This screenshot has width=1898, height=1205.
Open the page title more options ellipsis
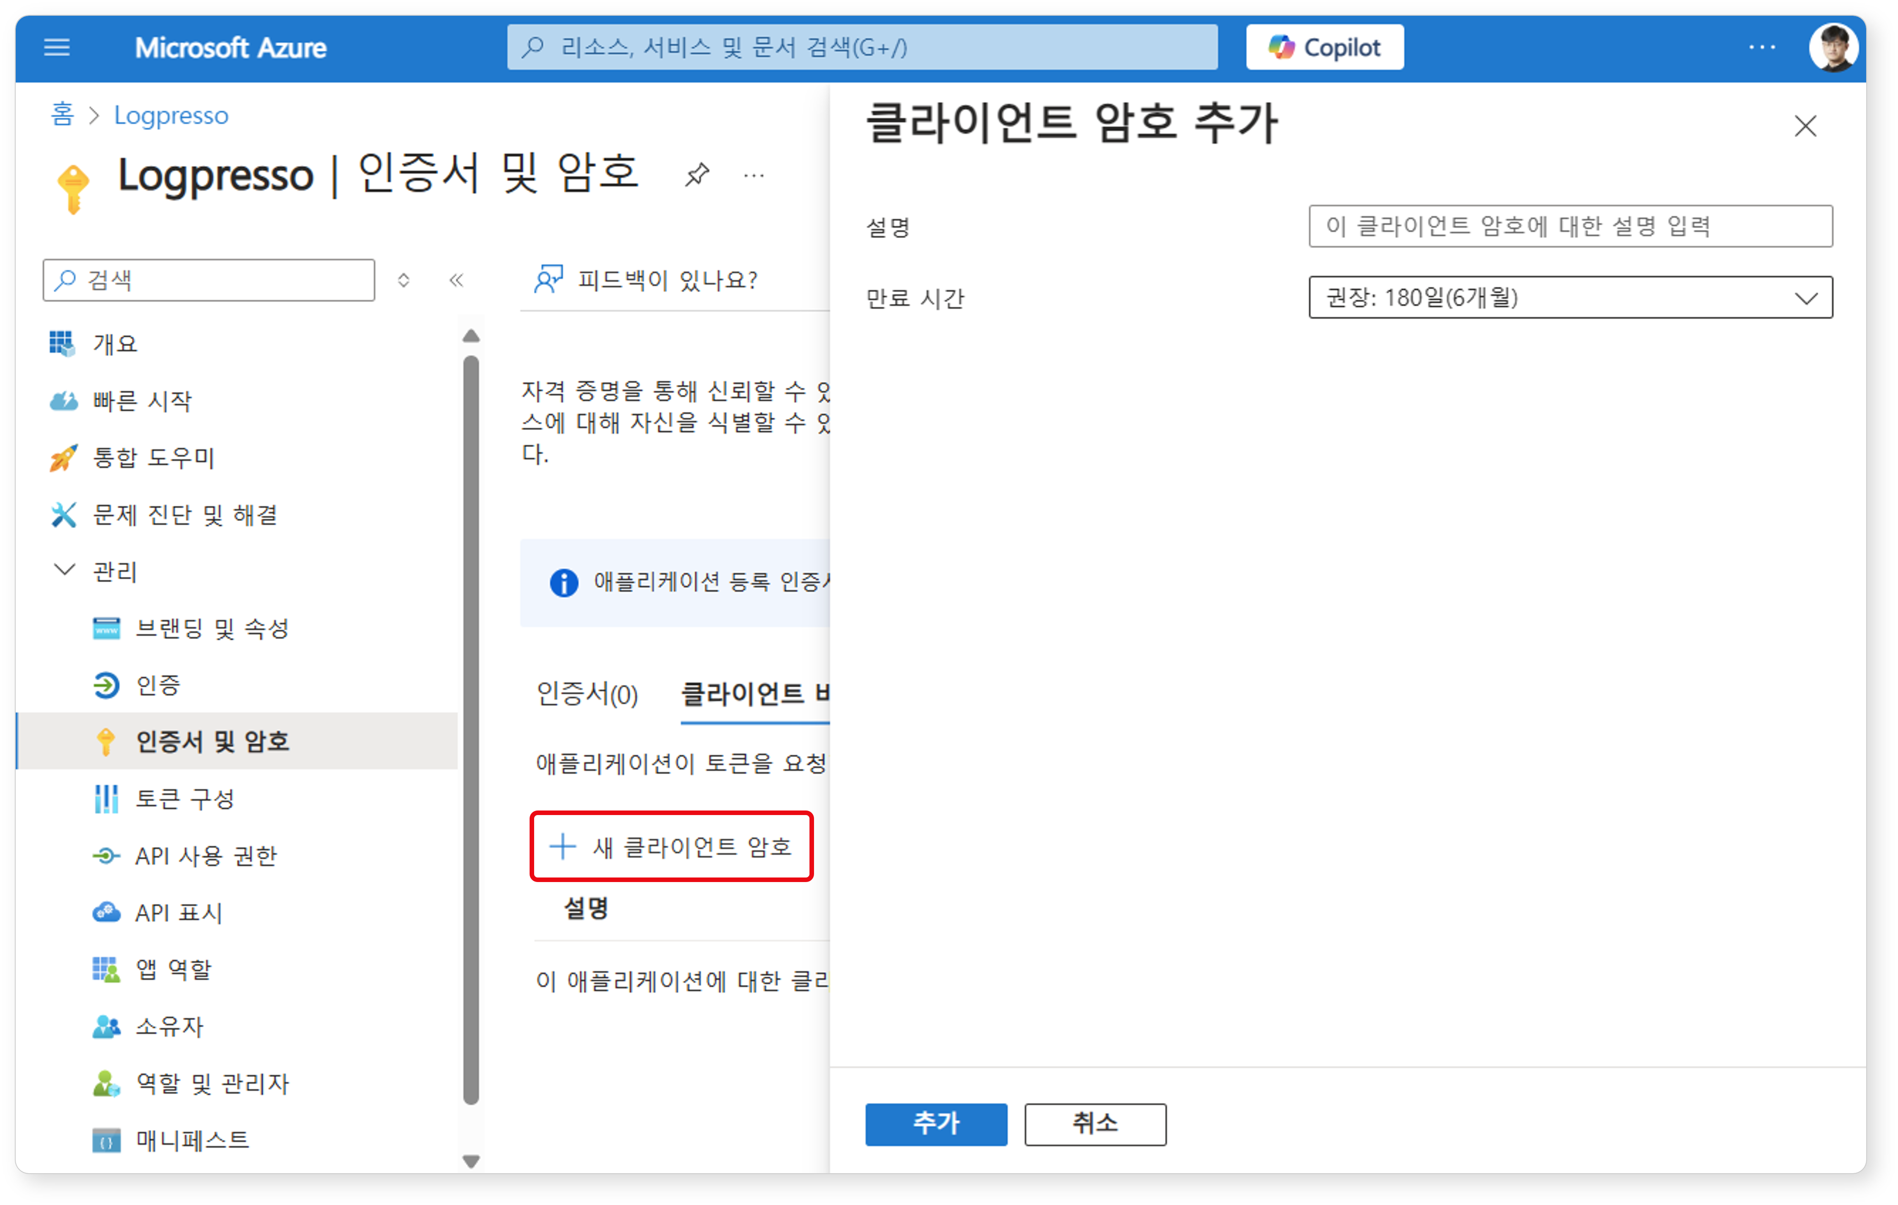[754, 176]
